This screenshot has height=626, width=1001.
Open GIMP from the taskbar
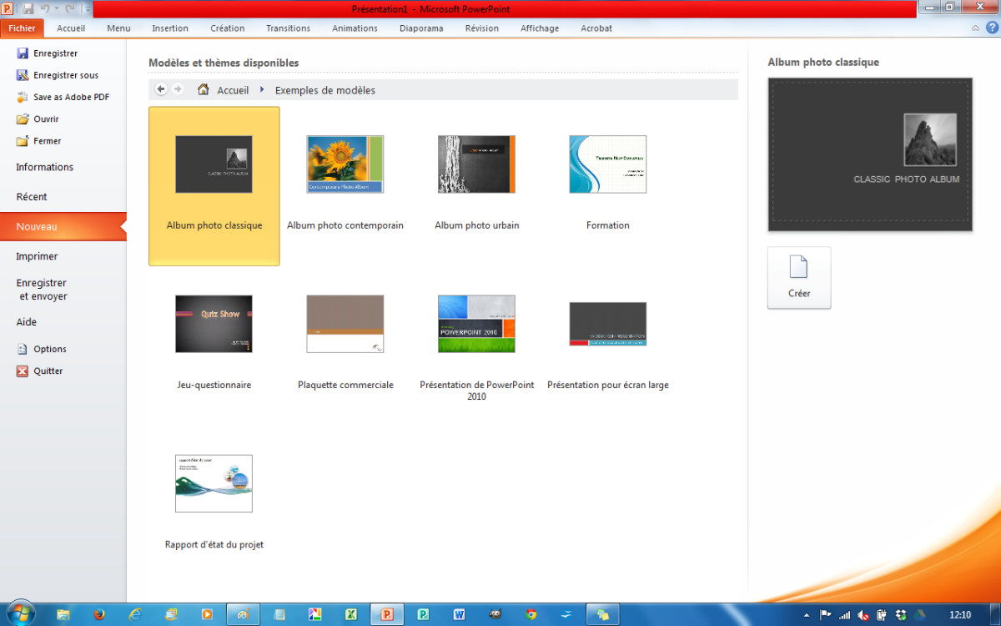495,614
